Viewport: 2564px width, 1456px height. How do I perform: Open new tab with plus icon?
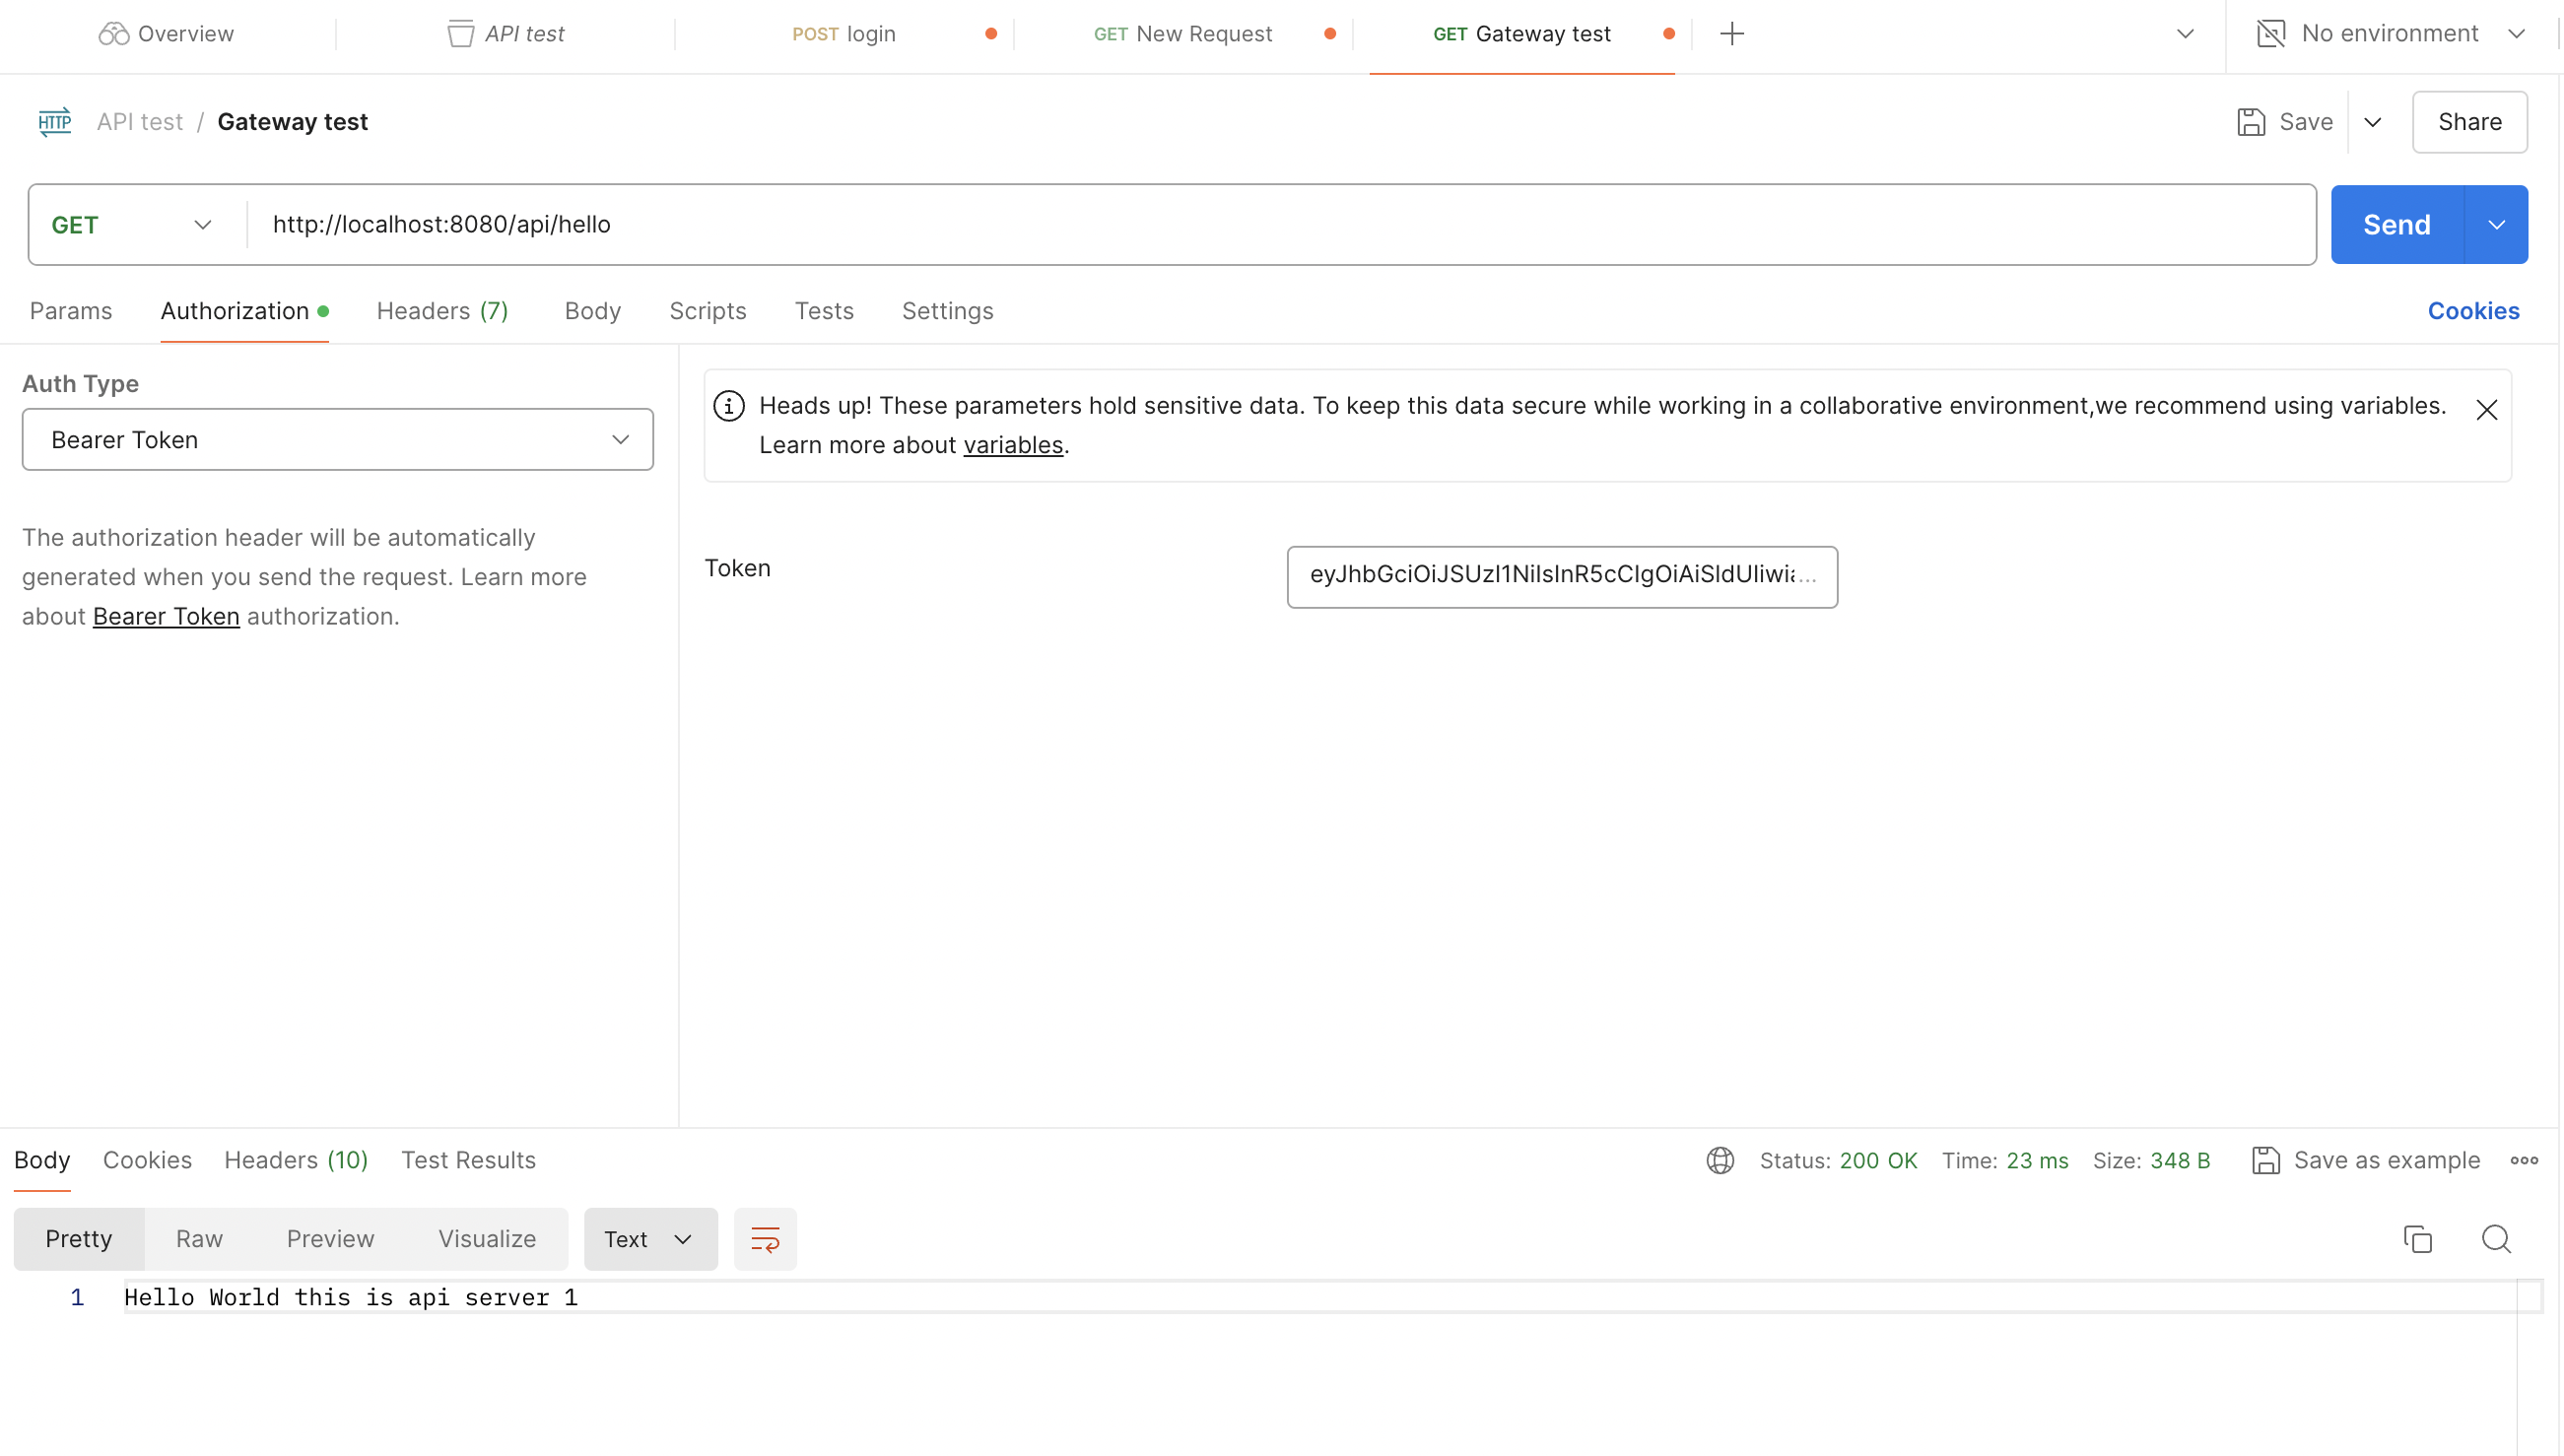click(x=1732, y=34)
